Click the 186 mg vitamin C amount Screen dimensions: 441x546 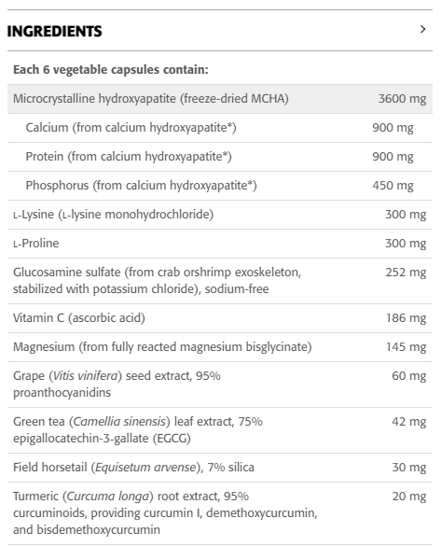407,318
